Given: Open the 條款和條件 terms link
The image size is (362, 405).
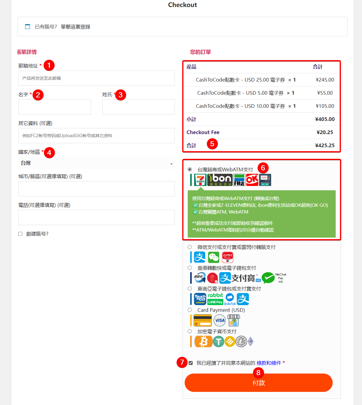Looking at the screenshot, I should point(269,363).
